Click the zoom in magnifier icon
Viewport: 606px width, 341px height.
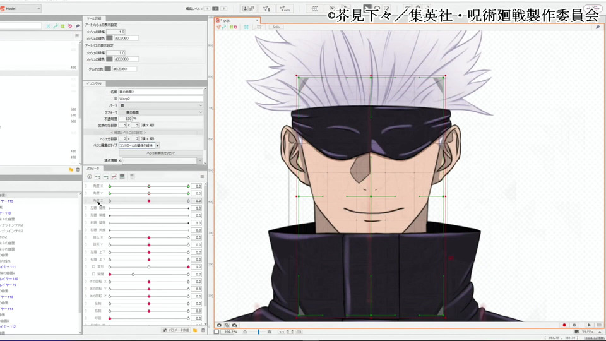coord(270,332)
